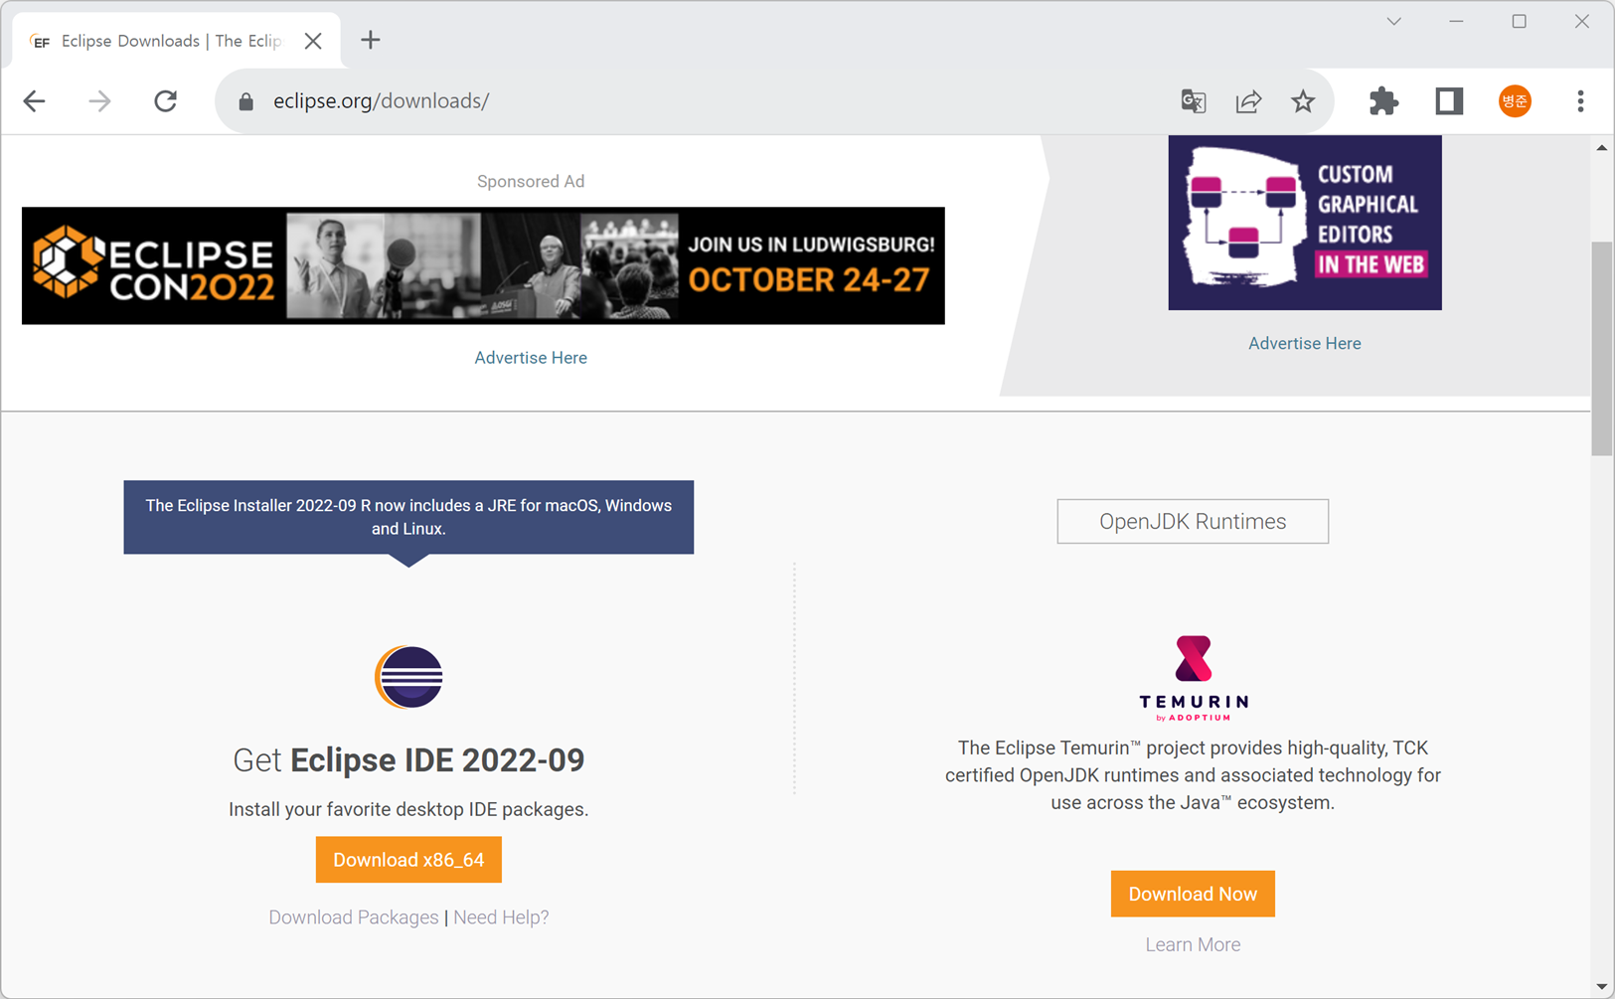Minimize the browser window
The height and width of the screenshot is (999, 1615).
pos(1457,22)
